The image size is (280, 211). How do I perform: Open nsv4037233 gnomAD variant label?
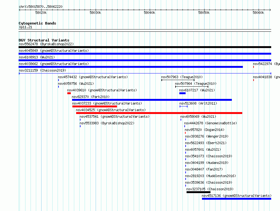point(107,103)
